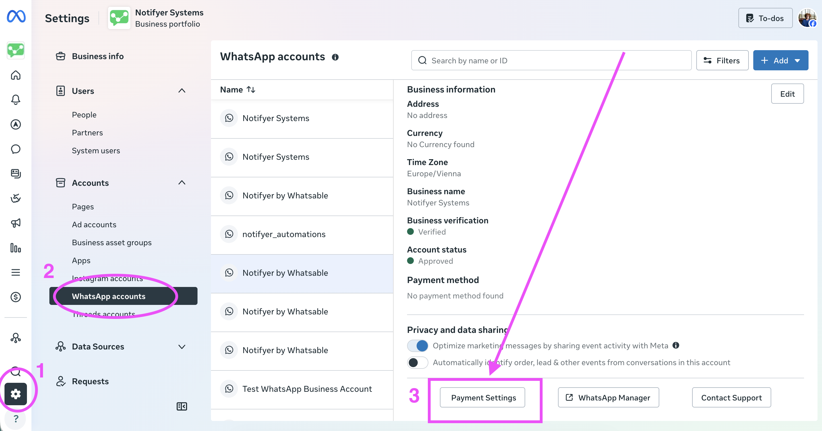Select Apps under Accounts
This screenshot has height=431, width=822.
[81, 260]
